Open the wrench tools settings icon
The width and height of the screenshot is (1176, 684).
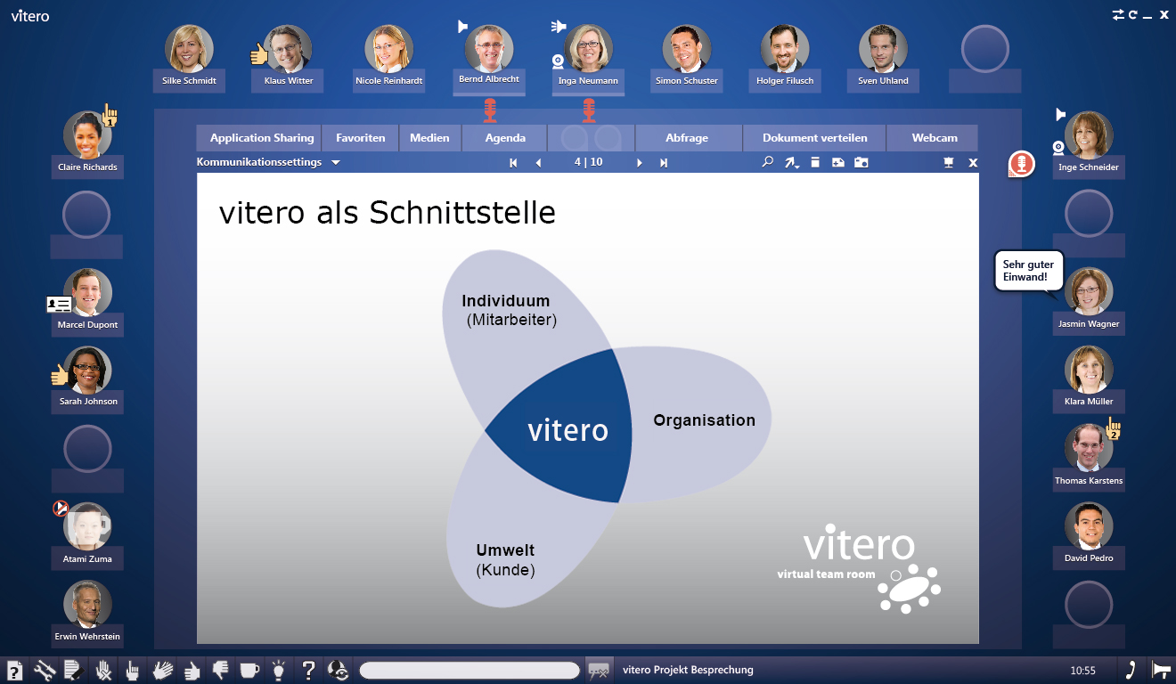click(45, 670)
